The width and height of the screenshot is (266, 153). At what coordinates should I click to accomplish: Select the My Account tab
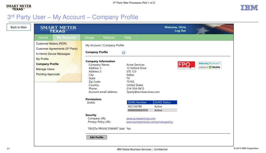(66, 38)
